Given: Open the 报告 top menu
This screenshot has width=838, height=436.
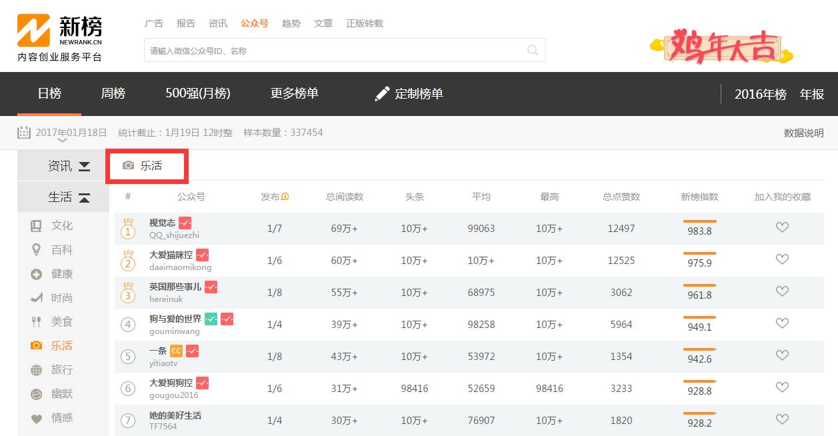Looking at the screenshot, I should pyautogui.click(x=186, y=23).
